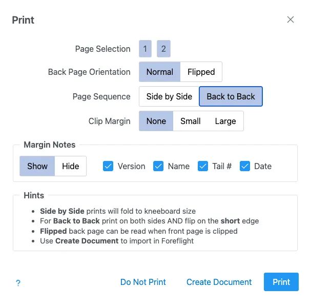This screenshot has height=307, width=310.
Task: Choose Side by Side page sequence
Action: click(169, 96)
